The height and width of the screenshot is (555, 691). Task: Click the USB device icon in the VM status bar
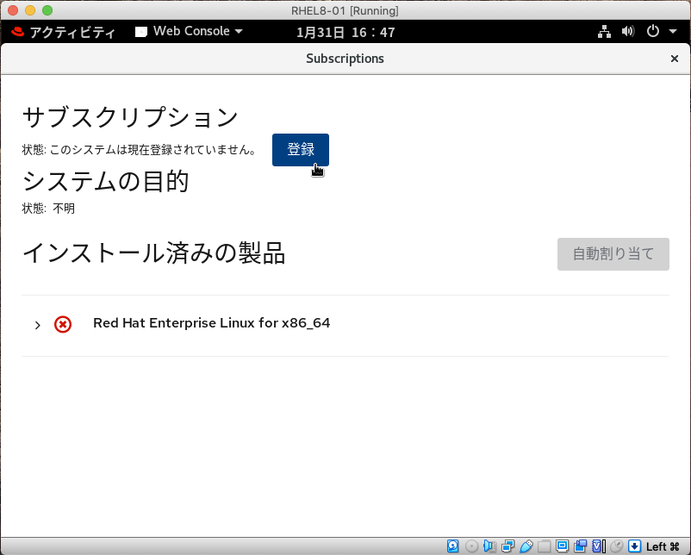526,546
